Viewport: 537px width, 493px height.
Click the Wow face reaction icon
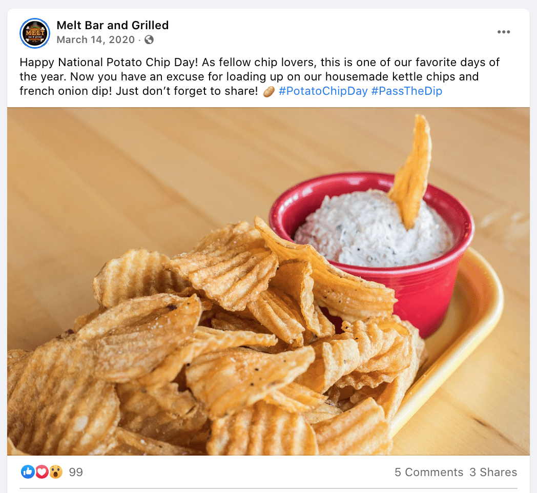tap(56, 472)
